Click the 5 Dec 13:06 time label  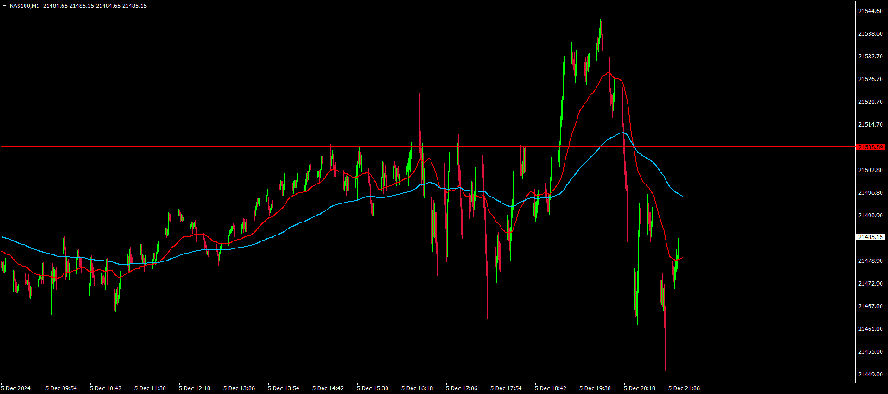239,388
